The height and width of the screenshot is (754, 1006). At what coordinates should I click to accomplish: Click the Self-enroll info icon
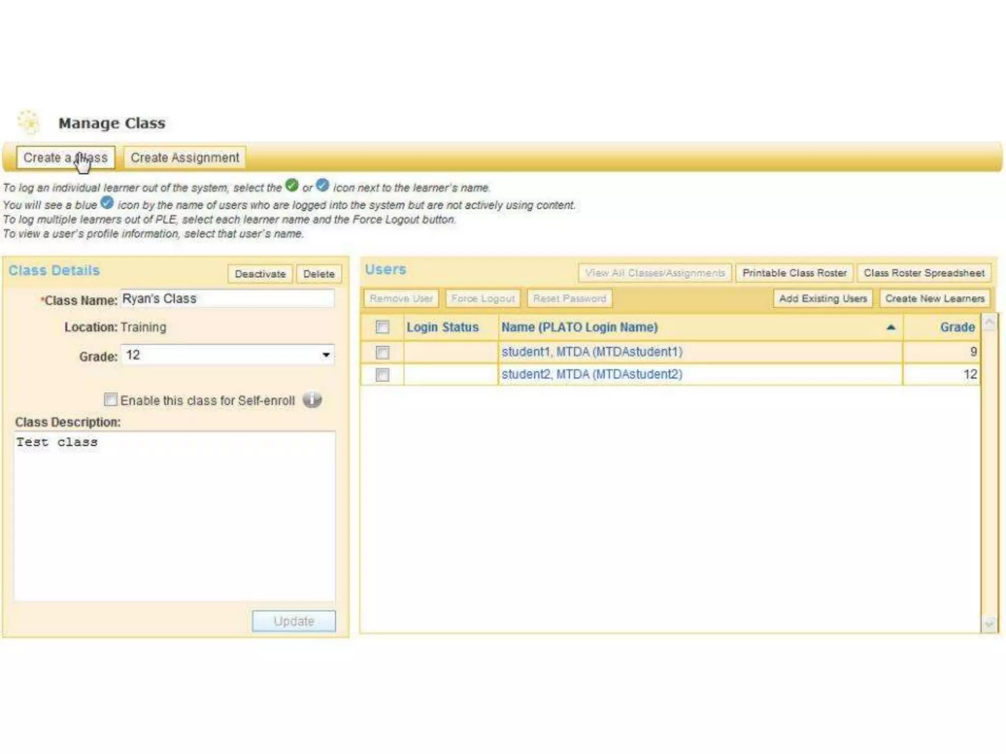pyautogui.click(x=312, y=400)
